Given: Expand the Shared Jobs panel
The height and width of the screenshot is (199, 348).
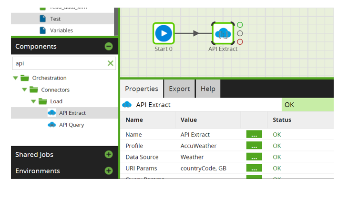Looking at the screenshot, I should coord(109,154).
